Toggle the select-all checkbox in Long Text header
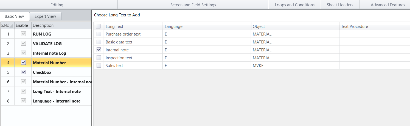This screenshot has height=126, width=410. tap(98, 26)
